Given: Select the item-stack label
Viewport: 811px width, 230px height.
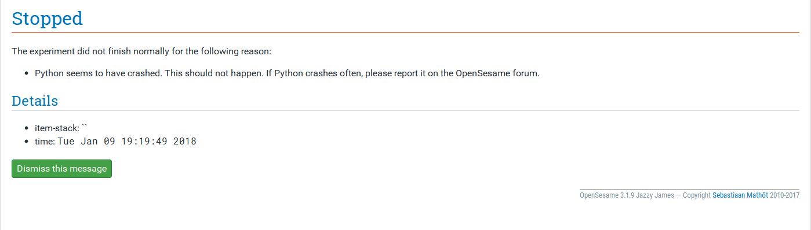Looking at the screenshot, I should pyautogui.click(x=57, y=128).
